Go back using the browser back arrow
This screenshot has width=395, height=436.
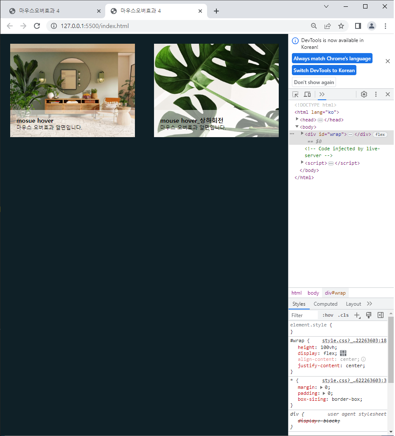tap(10, 26)
